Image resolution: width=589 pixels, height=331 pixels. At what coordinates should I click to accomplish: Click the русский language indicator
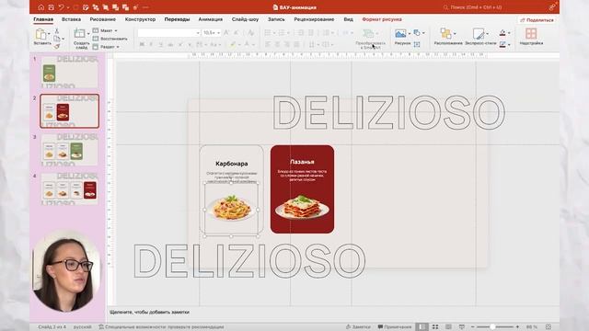click(x=82, y=327)
